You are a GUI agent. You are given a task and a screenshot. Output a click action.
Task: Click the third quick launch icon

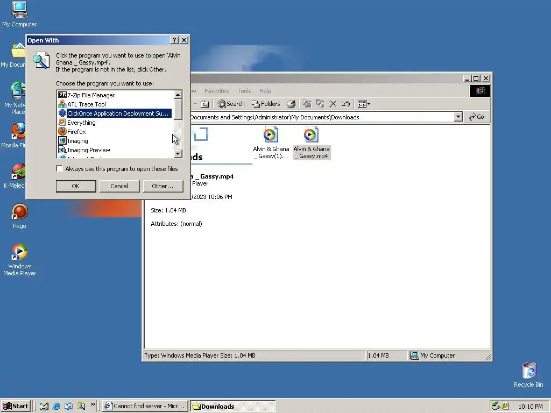(x=68, y=406)
